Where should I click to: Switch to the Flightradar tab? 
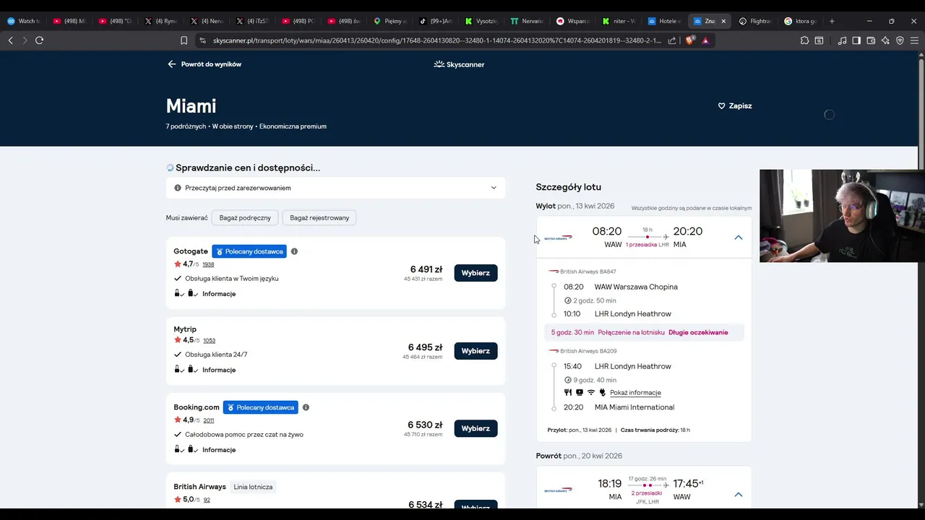click(x=754, y=21)
